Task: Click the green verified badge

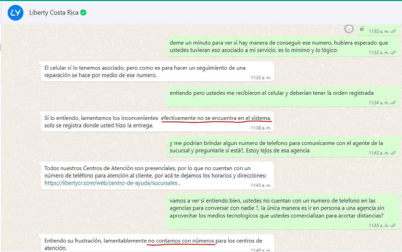Action: (x=83, y=12)
